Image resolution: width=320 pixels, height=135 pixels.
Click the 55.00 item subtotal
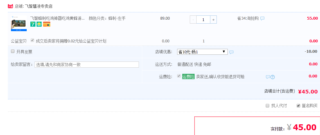coord(312,18)
